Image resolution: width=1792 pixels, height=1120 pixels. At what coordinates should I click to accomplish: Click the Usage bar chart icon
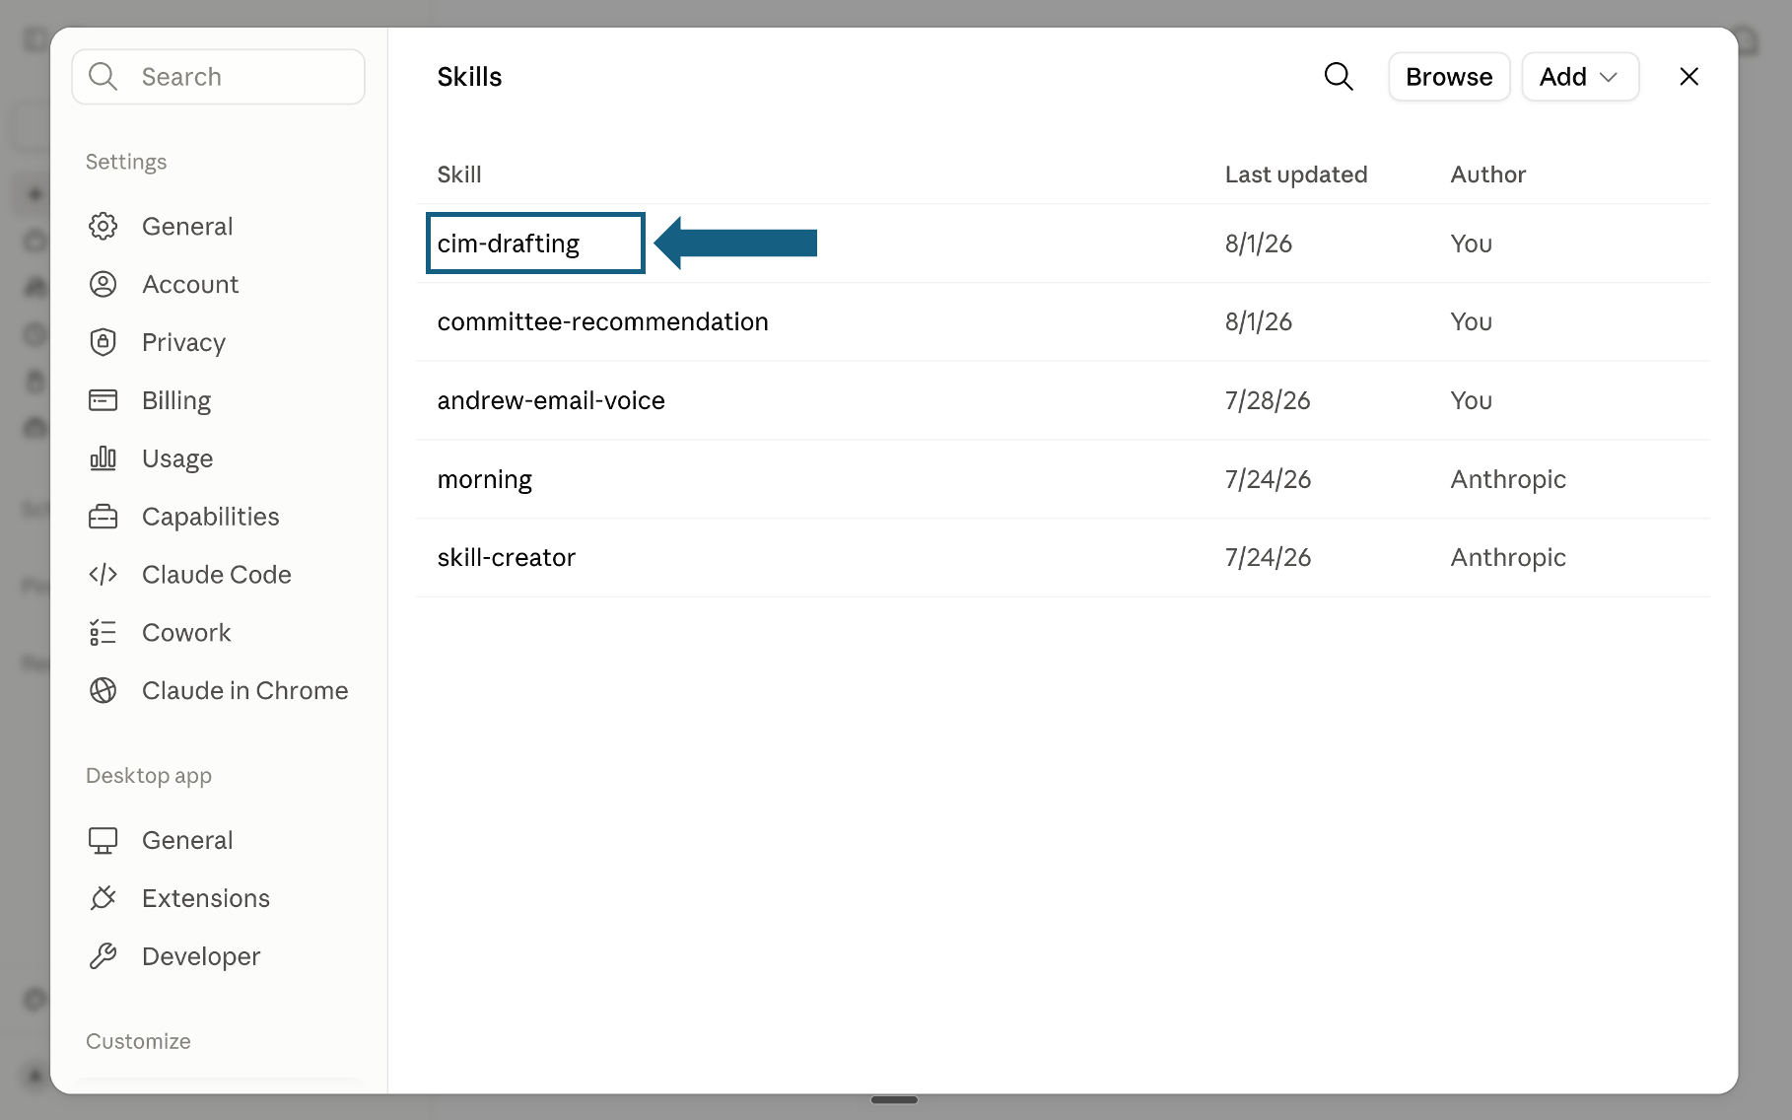[x=103, y=458]
